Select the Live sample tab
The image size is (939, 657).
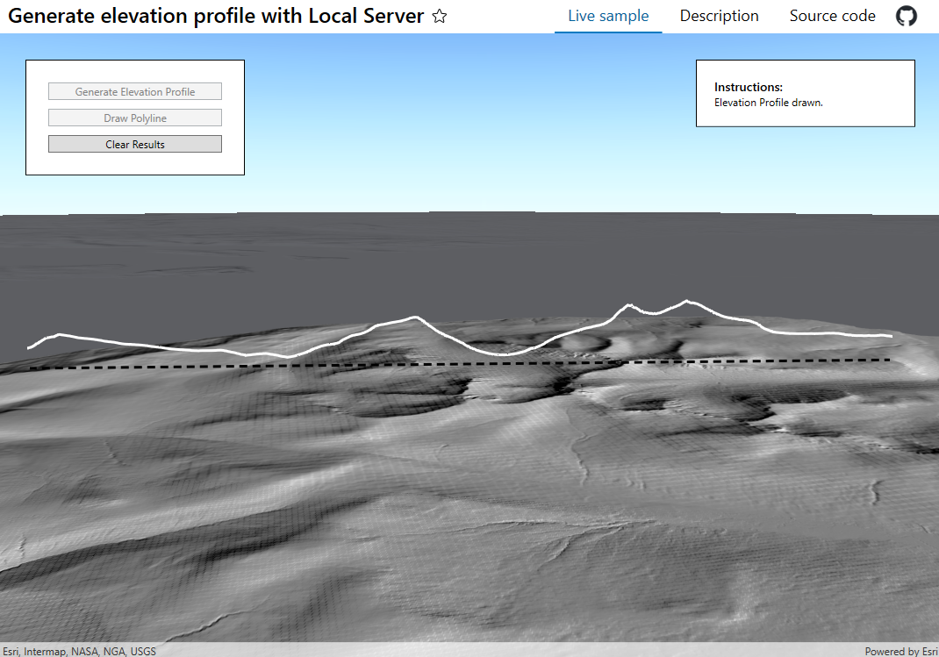607,15
